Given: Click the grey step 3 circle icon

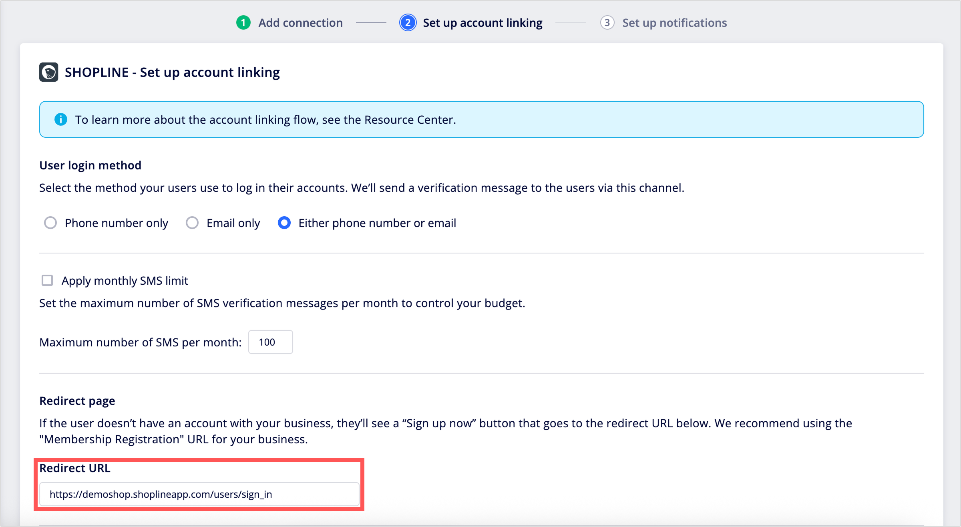Looking at the screenshot, I should [607, 23].
